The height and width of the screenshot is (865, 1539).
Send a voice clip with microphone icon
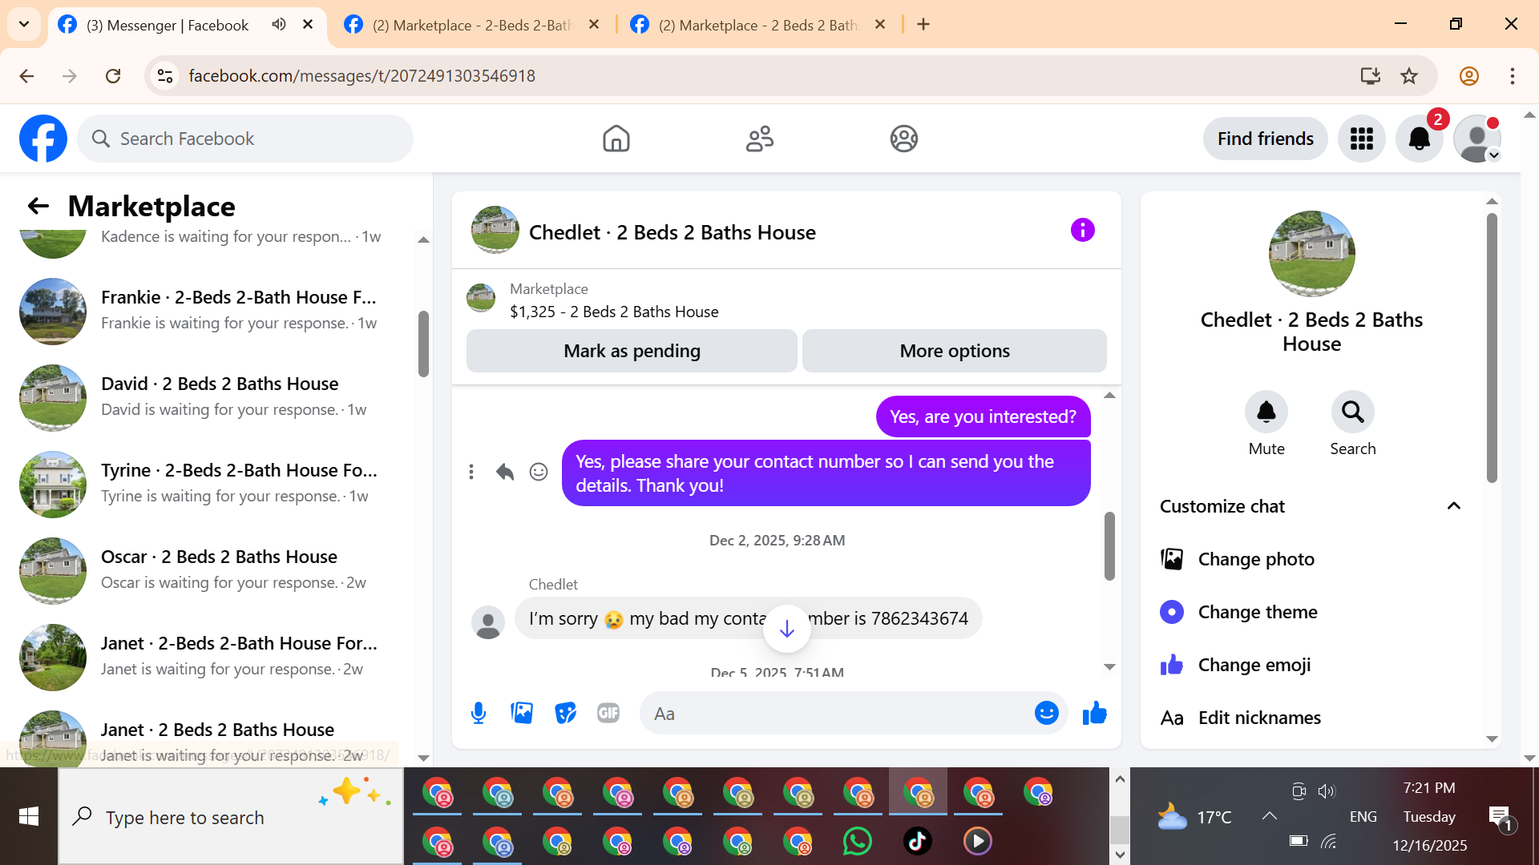click(x=479, y=713)
